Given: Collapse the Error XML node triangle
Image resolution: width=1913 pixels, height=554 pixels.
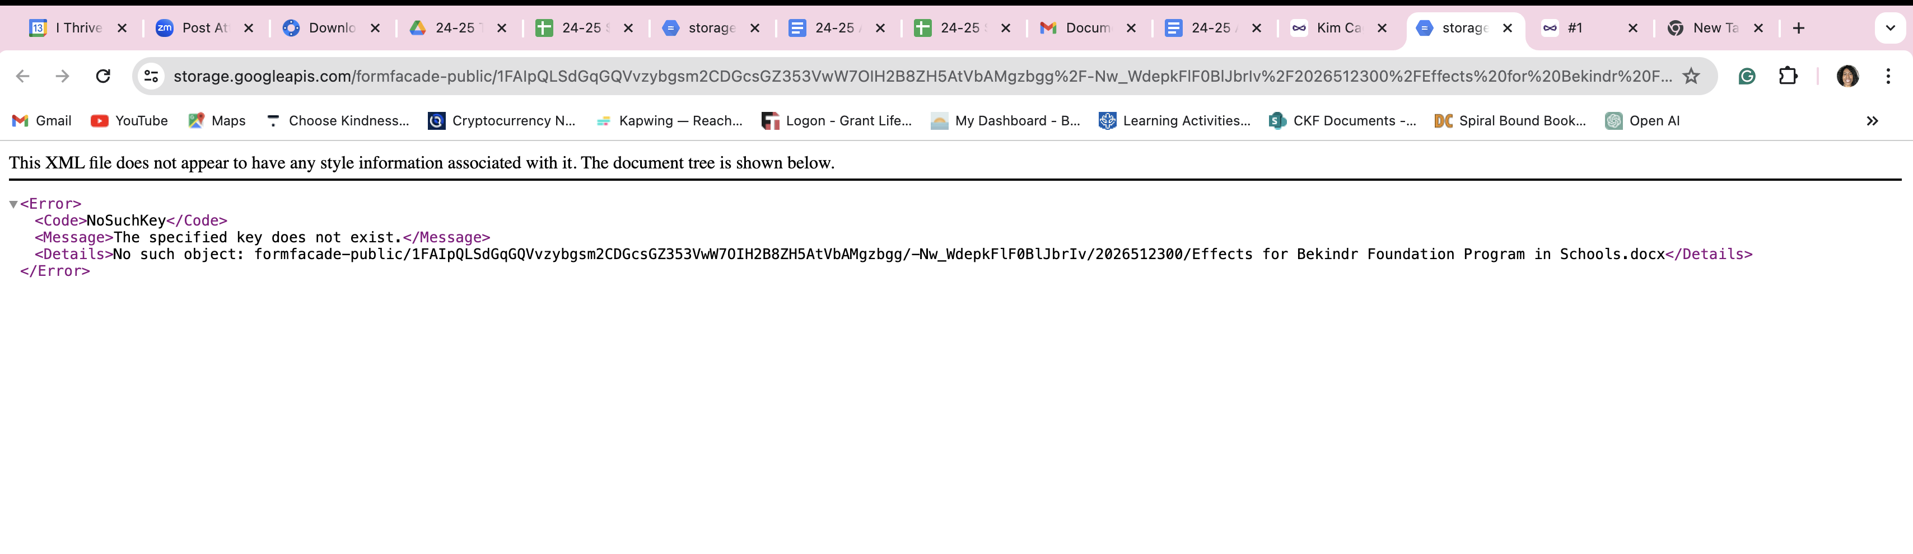Looking at the screenshot, I should [x=13, y=204].
